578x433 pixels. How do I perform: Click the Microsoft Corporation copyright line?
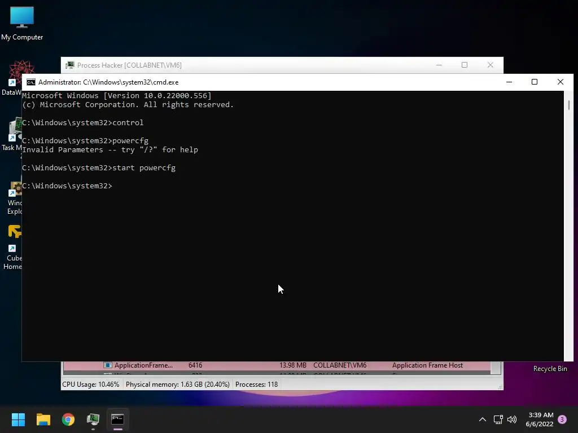pos(128,104)
